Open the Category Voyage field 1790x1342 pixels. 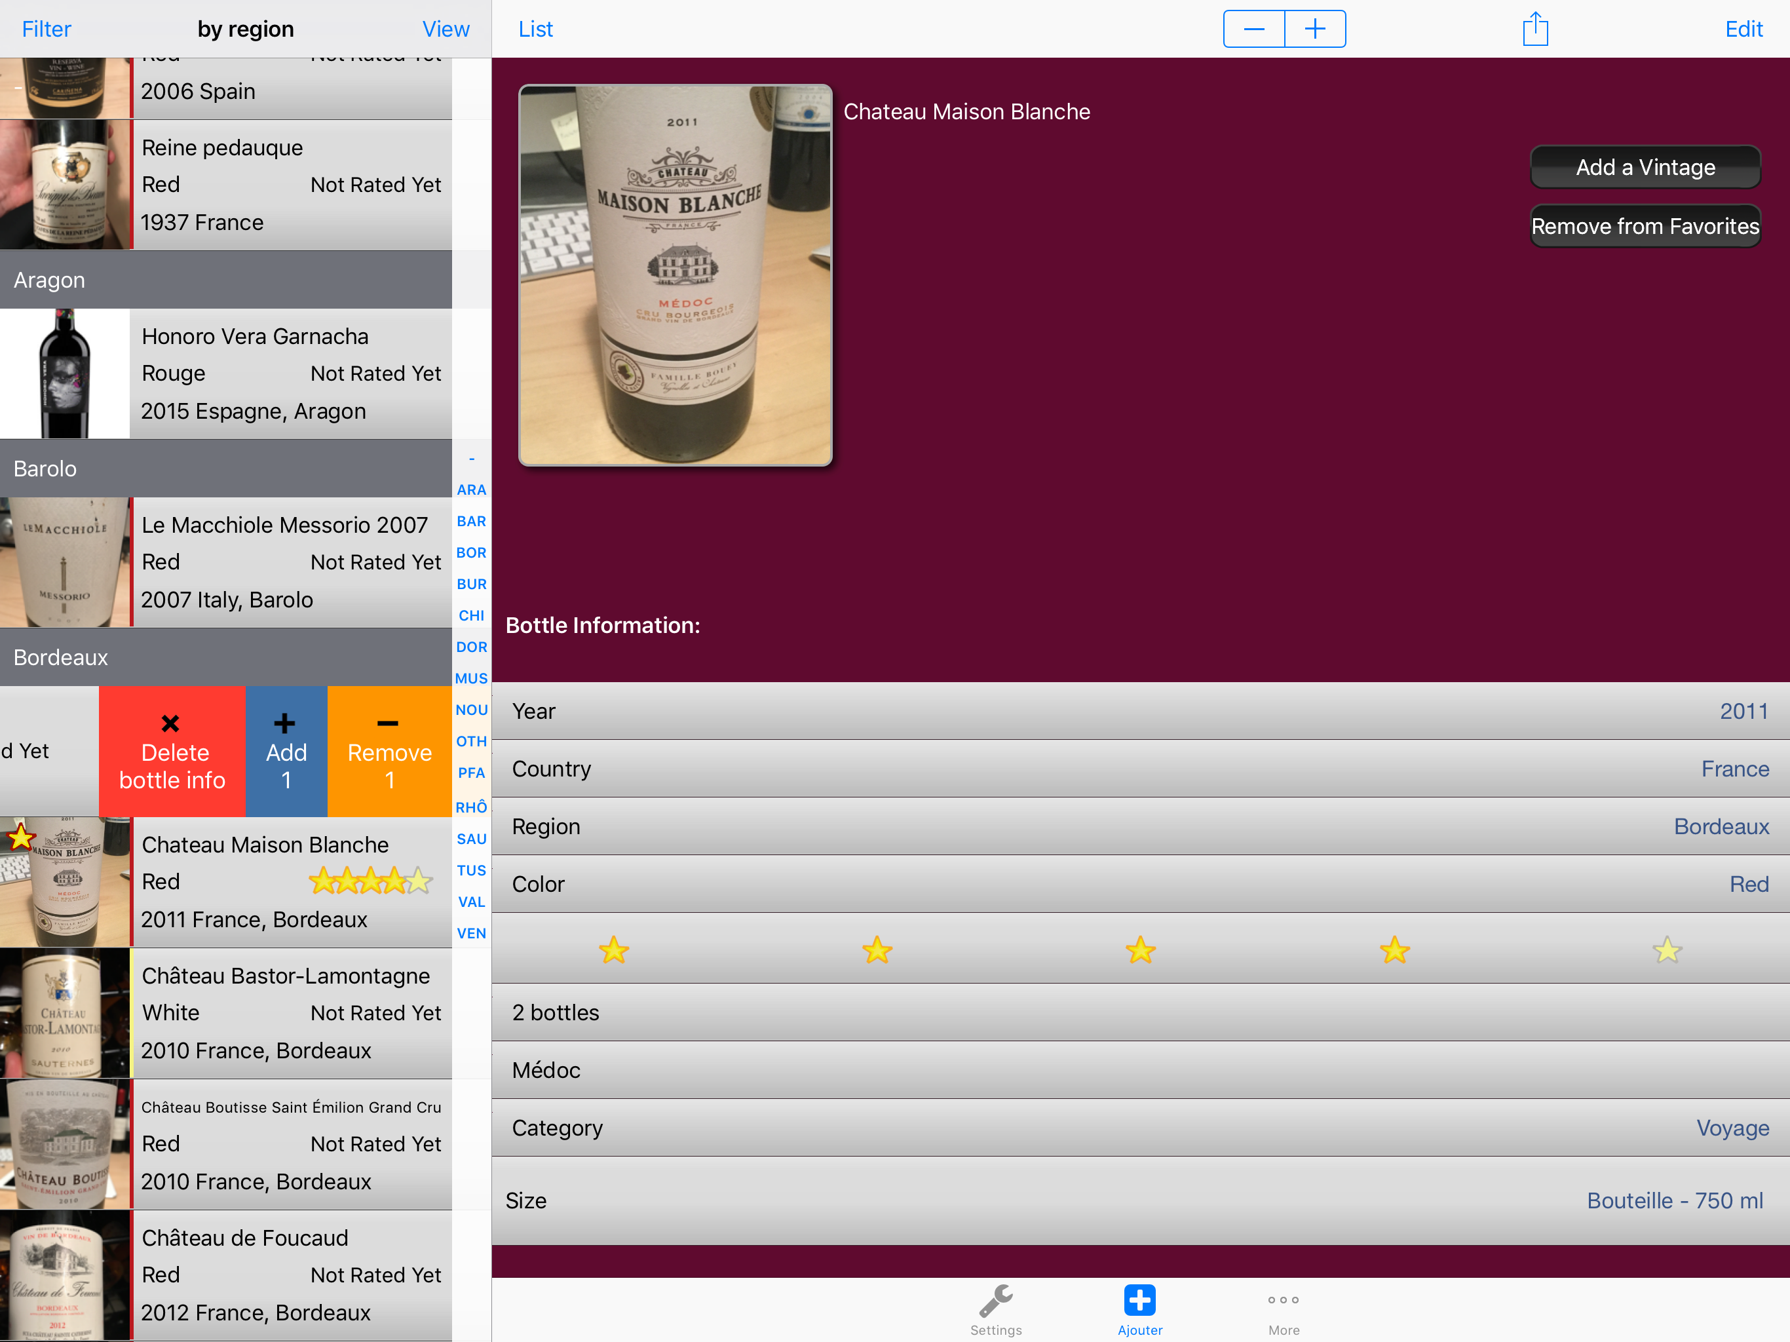click(x=1140, y=1128)
